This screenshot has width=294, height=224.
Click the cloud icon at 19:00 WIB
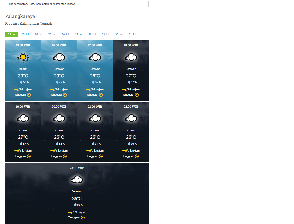pos(23,118)
